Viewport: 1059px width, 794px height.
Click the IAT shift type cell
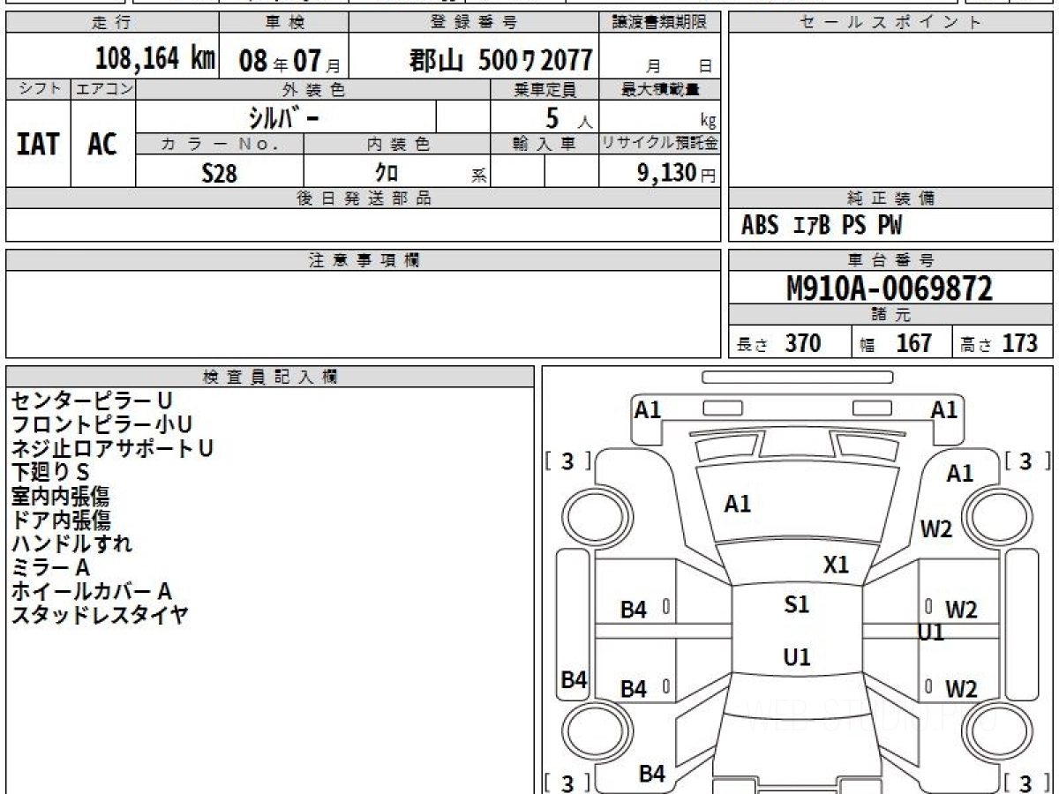38,144
